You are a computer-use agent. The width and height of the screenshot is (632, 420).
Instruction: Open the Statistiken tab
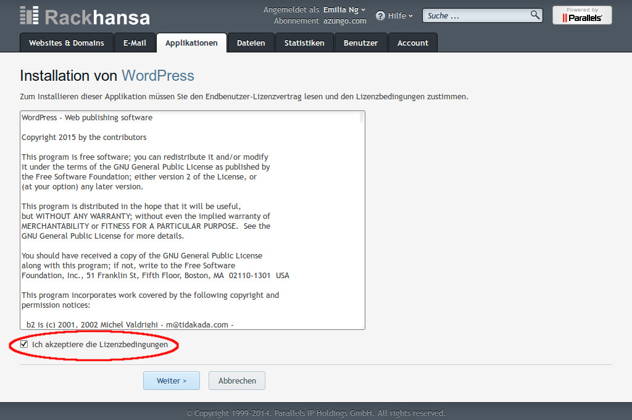304,43
